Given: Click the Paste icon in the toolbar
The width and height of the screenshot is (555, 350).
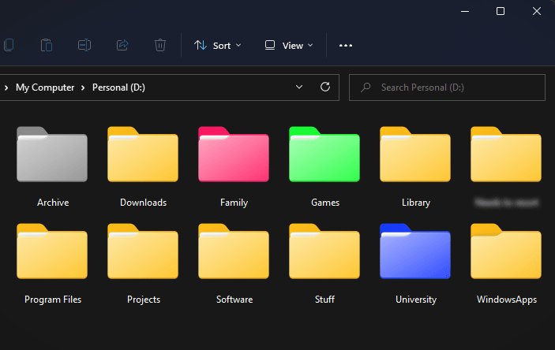Looking at the screenshot, I should 47,45.
